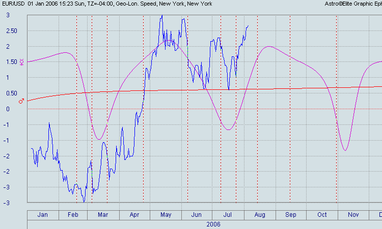Click the 3 value atop the axis
This screenshot has height=229, width=382.
8,15
